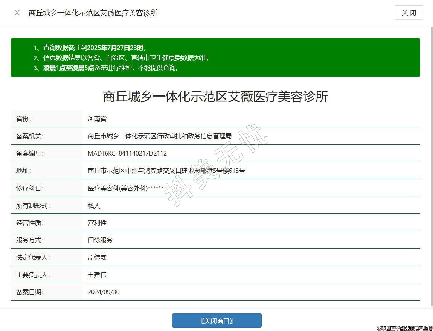Click the X icon in dialog header
Screen dimensions: 433x331
tap(17, 13)
